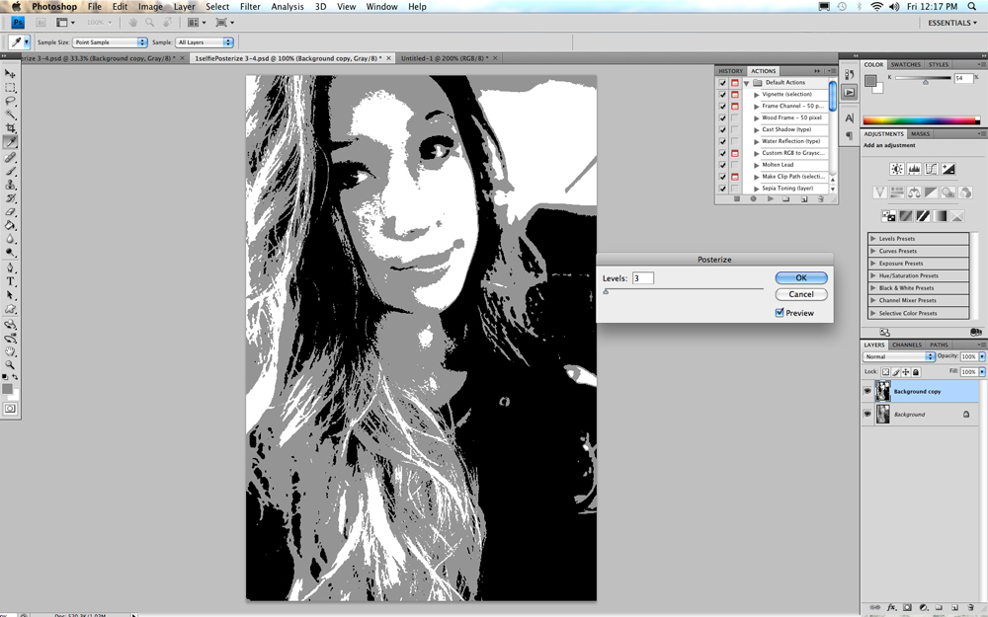Add an Exposure adjustment
Screen dimensions: 988x617
pos(947,169)
